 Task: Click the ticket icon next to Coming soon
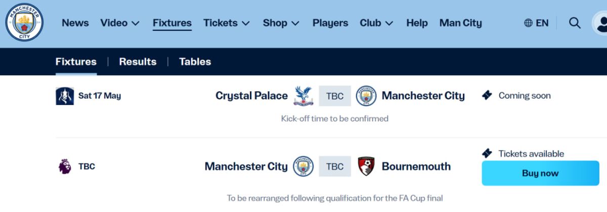click(x=487, y=95)
